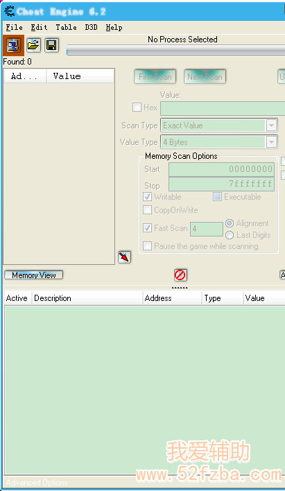Sort by Value column header in cheat table
Screen dimensions: 285x491
264,298
